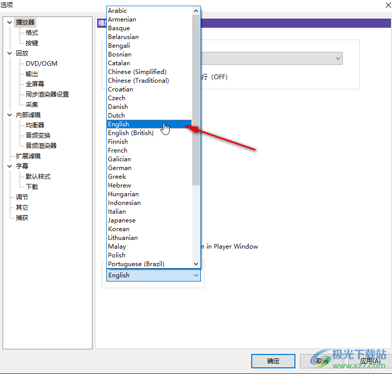Select Arabic from the language list
The height and width of the screenshot is (374, 392).
click(150, 11)
